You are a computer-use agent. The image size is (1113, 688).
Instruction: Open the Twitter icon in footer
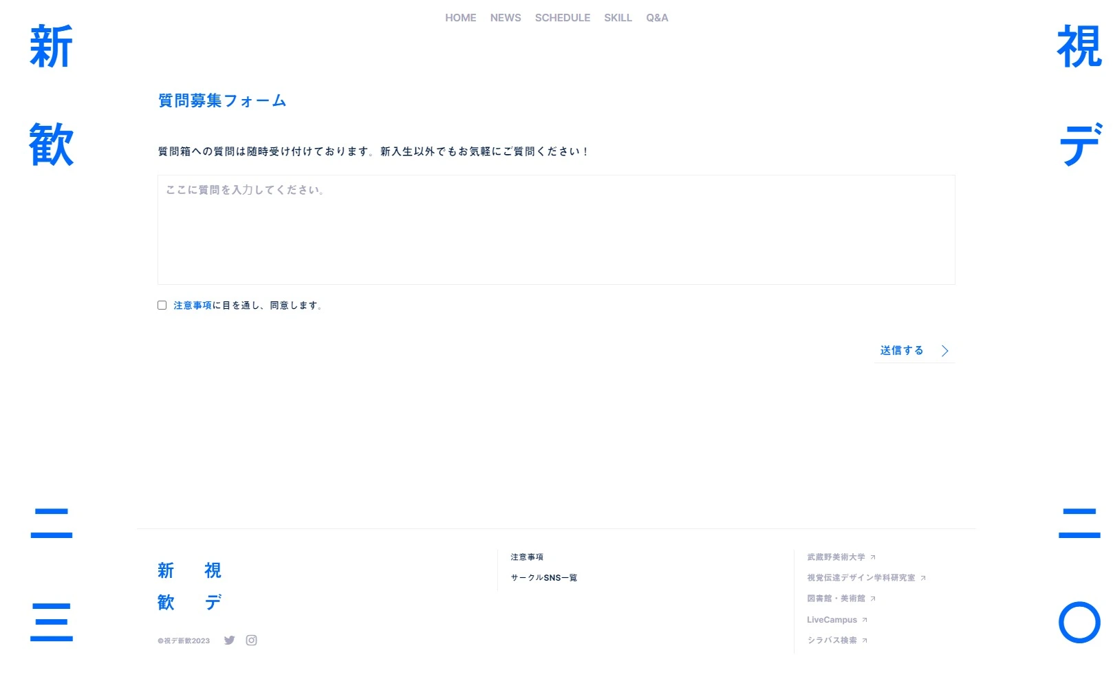point(229,641)
